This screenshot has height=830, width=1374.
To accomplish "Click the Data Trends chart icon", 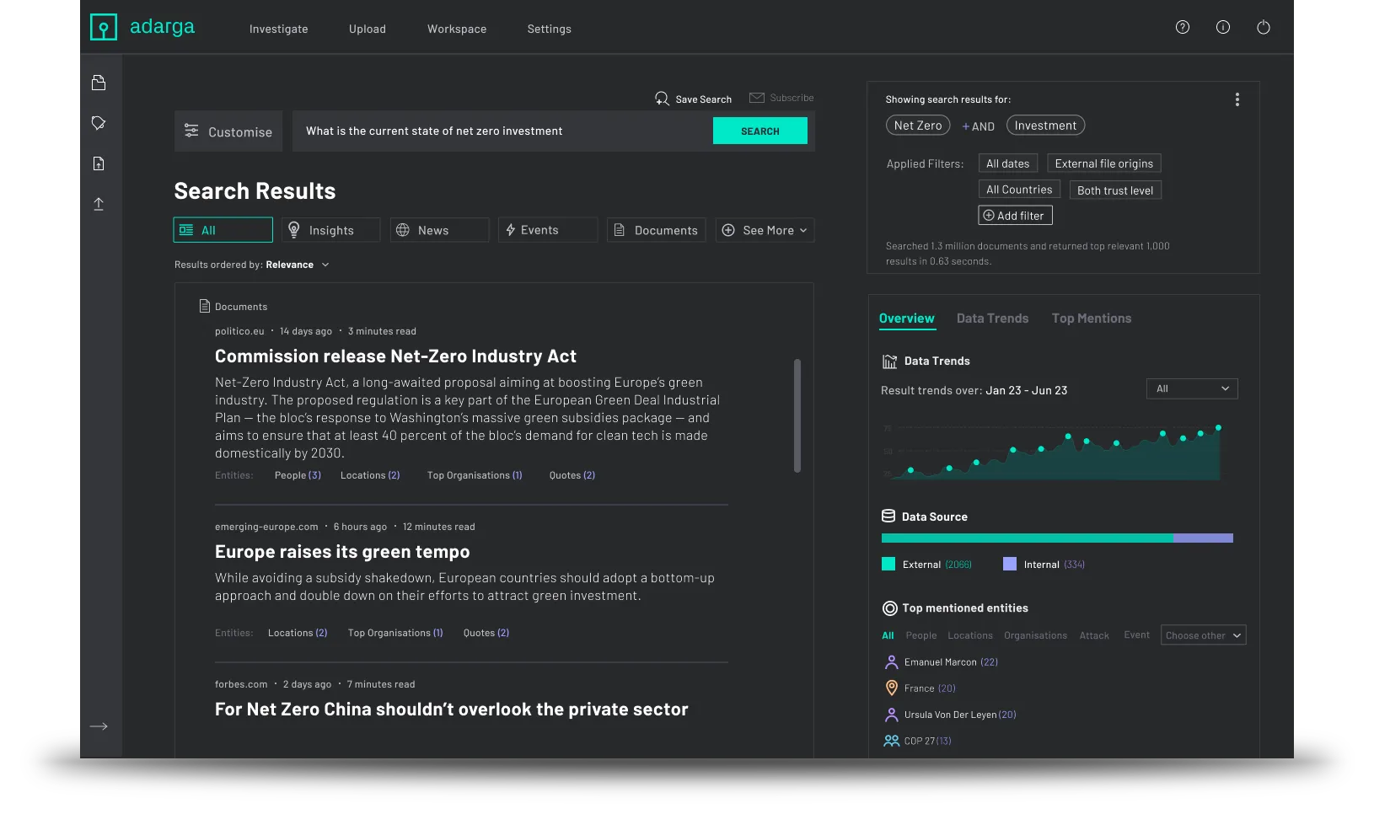I will click(889, 361).
